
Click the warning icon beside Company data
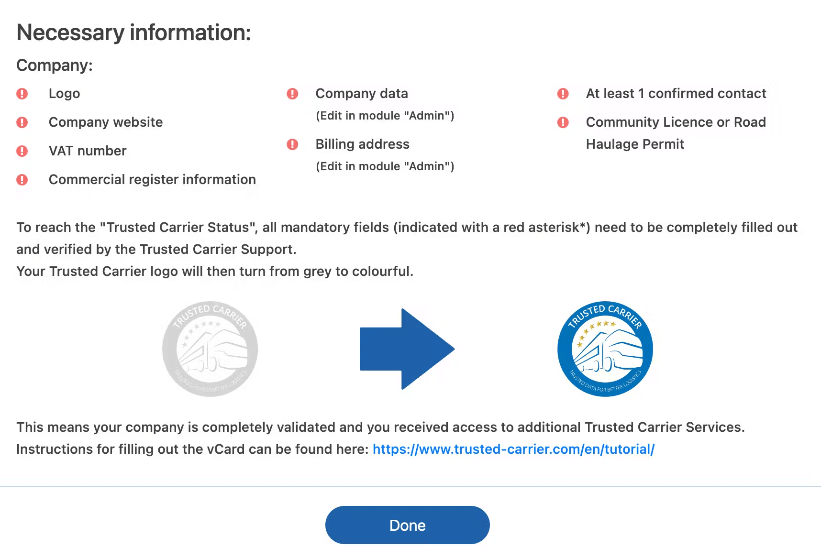292,94
